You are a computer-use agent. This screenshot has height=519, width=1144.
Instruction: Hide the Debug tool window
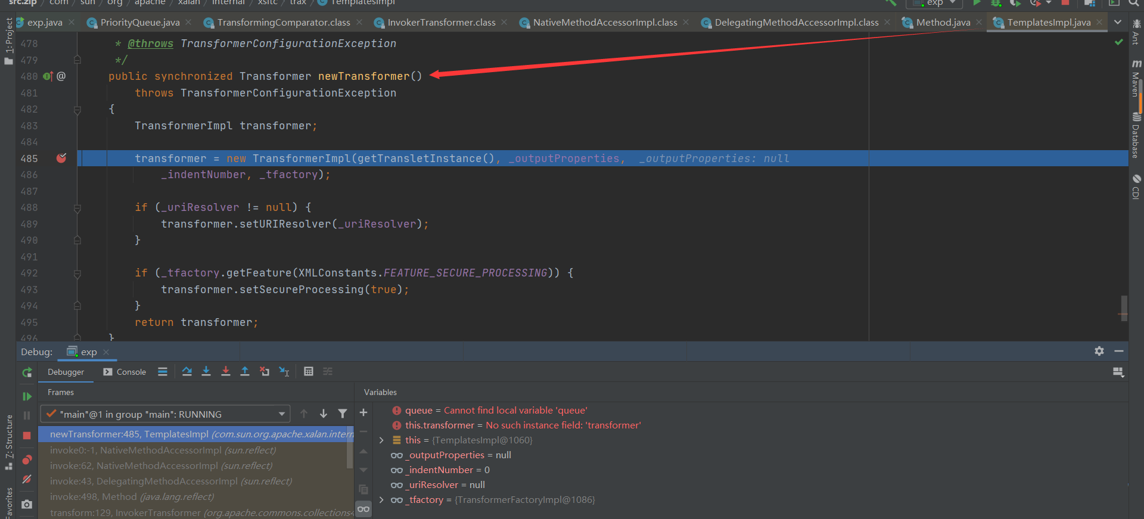click(x=1119, y=352)
